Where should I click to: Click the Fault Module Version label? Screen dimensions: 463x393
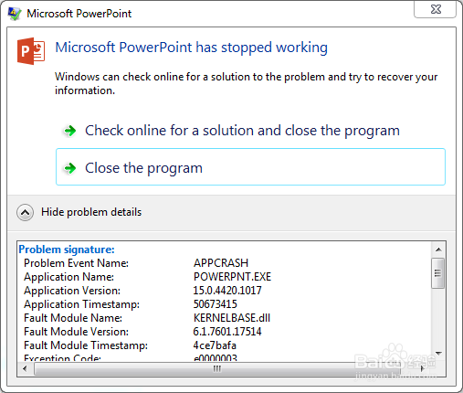77,332
